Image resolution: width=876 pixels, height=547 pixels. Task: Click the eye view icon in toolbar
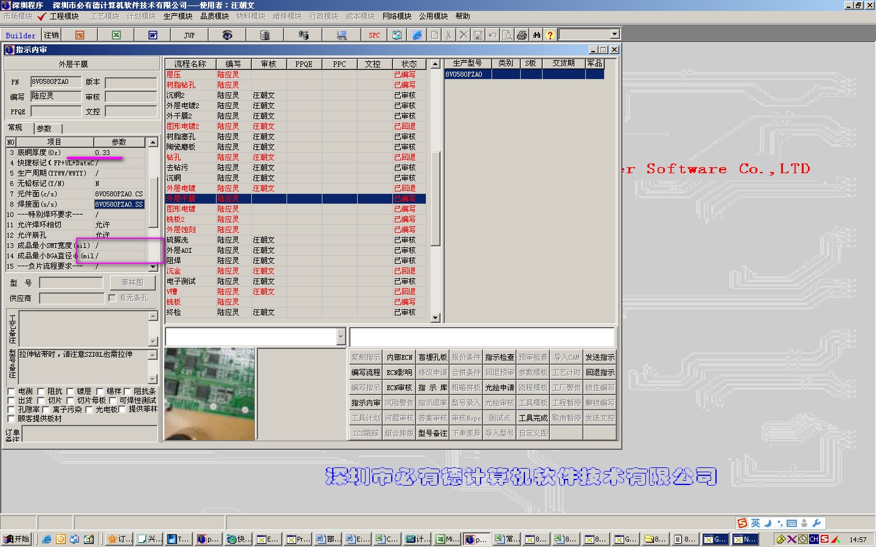pos(227,35)
